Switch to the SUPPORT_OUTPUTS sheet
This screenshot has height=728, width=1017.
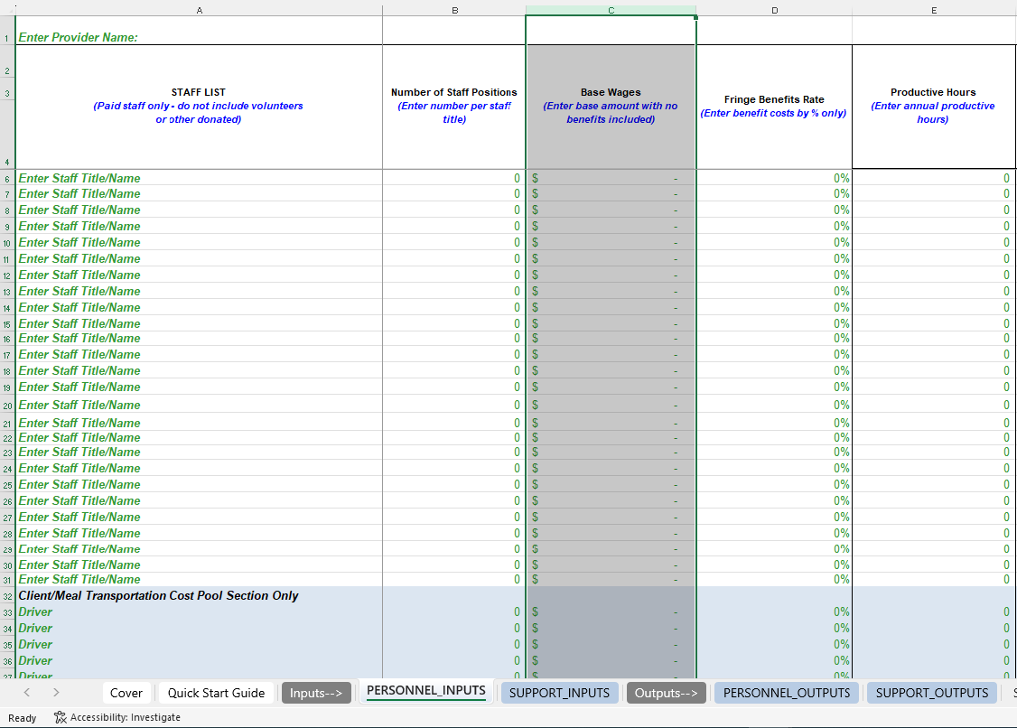(931, 692)
